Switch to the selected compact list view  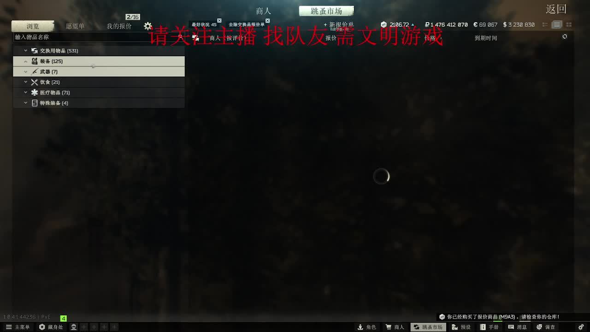tap(557, 24)
